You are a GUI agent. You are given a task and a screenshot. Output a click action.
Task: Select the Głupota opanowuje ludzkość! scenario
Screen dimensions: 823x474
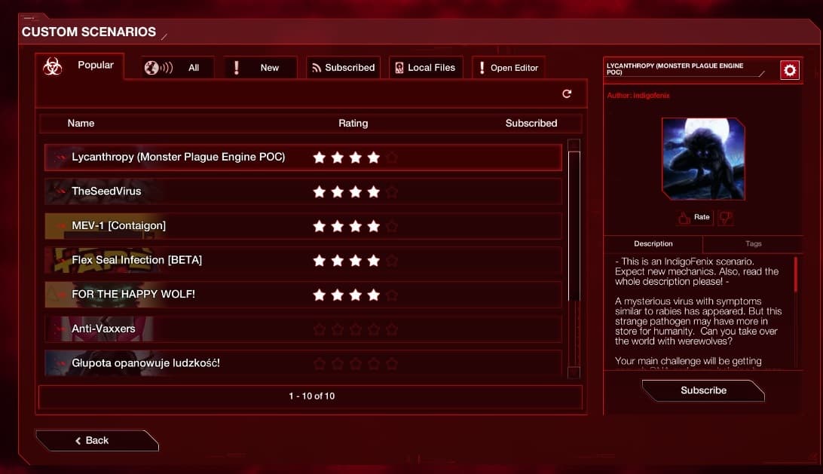click(303, 363)
